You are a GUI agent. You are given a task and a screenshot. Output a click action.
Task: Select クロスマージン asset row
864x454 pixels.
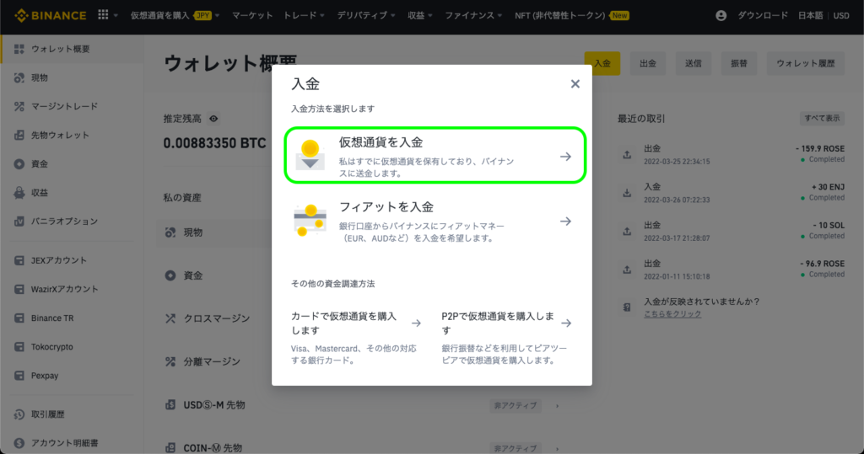click(x=215, y=318)
